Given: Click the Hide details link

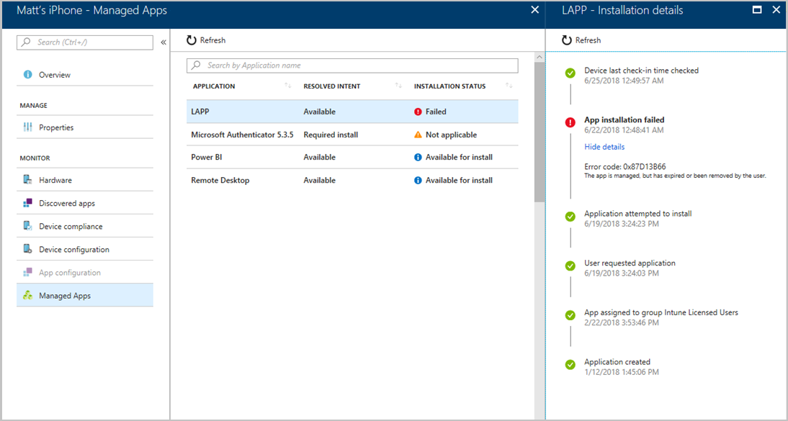Looking at the screenshot, I should coord(604,147).
